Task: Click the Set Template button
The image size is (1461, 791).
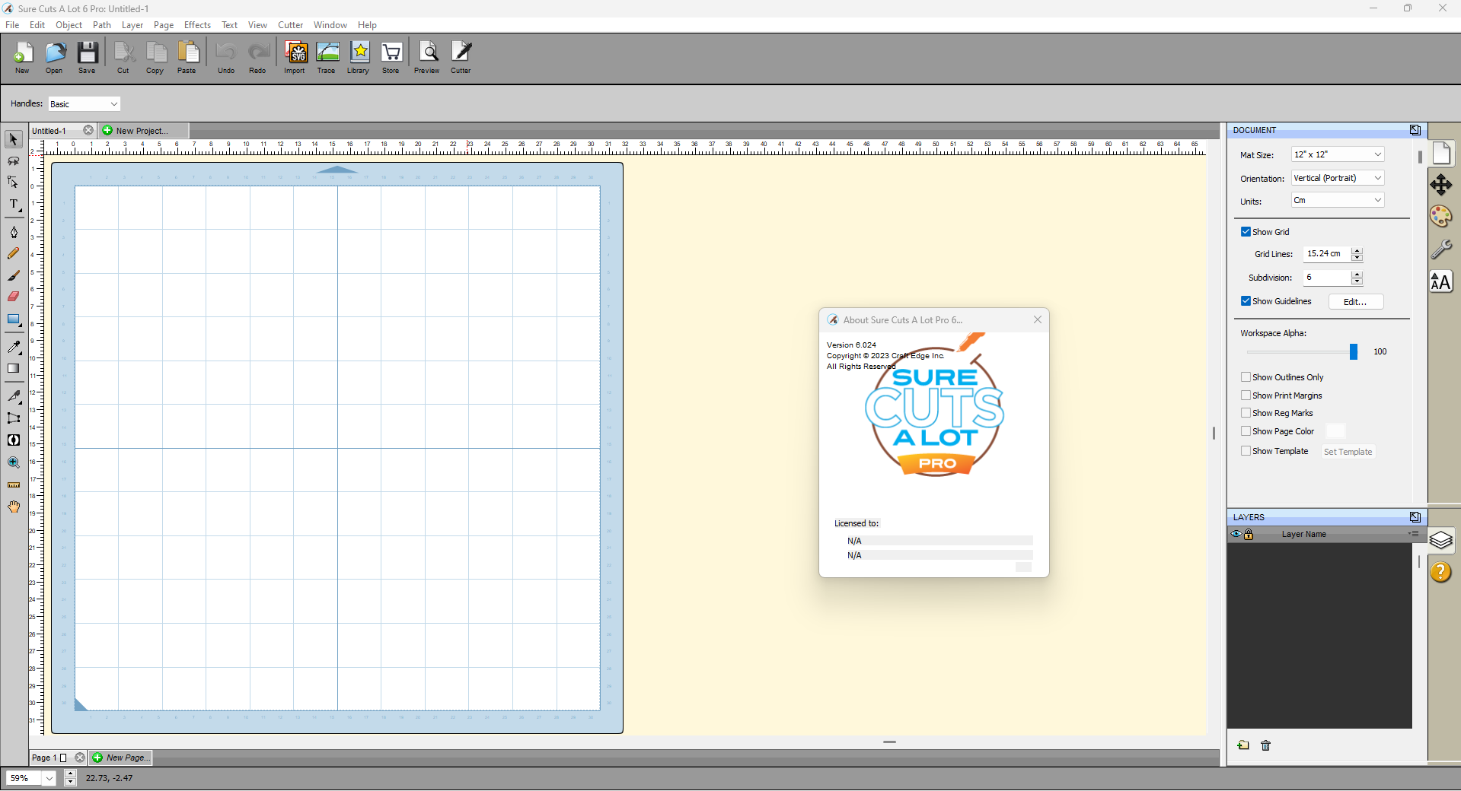Action: 1348,452
